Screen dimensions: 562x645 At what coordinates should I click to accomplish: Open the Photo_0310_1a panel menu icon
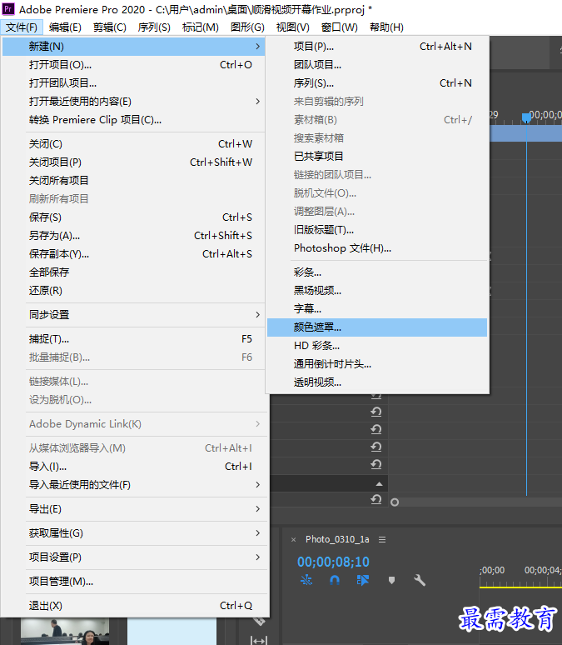tap(382, 539)
